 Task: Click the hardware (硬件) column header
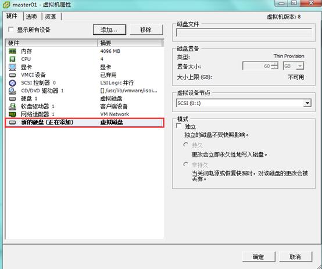[x=51, y=43]
